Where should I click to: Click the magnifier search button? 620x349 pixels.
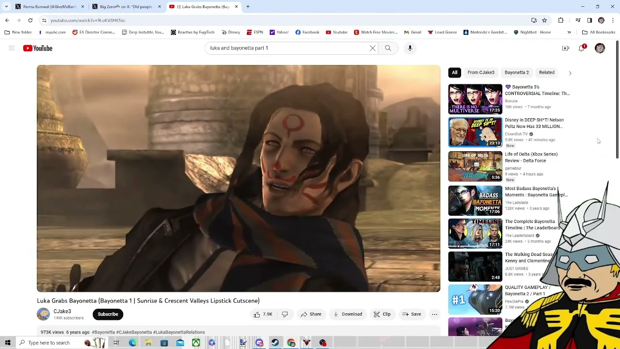coord(388,48)
